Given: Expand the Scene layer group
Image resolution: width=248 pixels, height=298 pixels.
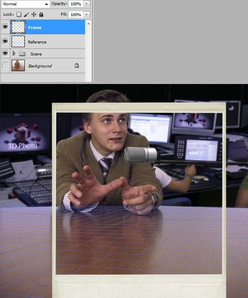Looking at the screenshot, I should click(x=14, y=53).
